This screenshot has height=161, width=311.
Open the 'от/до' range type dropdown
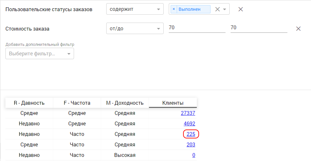tap(135, 29)
